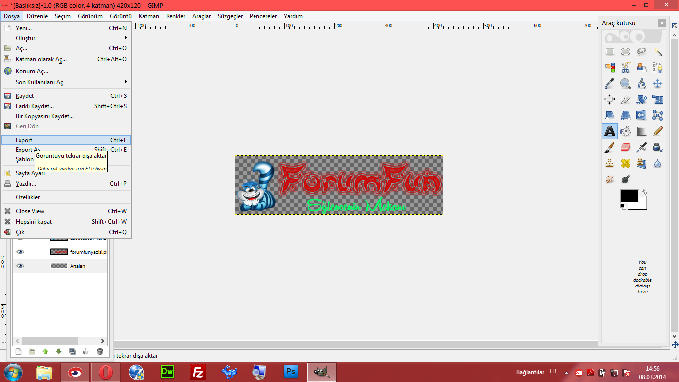The image size is (679, 382).
Task: Select the Flip tool
Action: click(642, 115)
